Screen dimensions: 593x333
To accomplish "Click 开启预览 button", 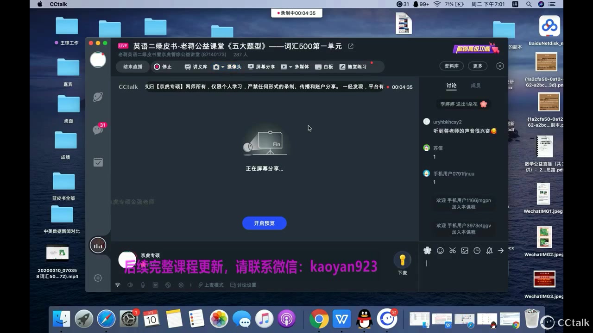I will coord(264,223).
